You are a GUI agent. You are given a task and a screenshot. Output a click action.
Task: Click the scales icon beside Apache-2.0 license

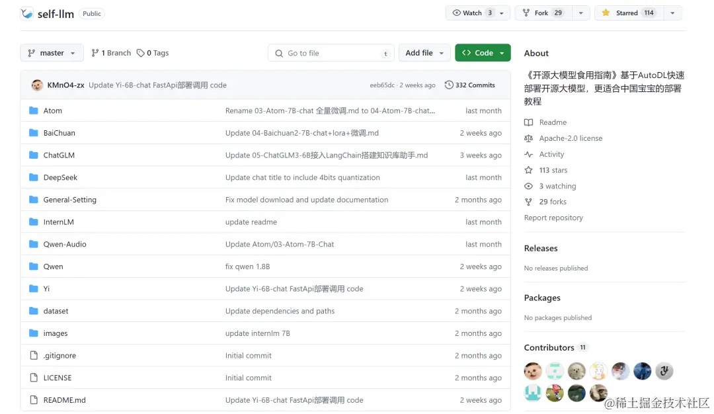(528, 138)
